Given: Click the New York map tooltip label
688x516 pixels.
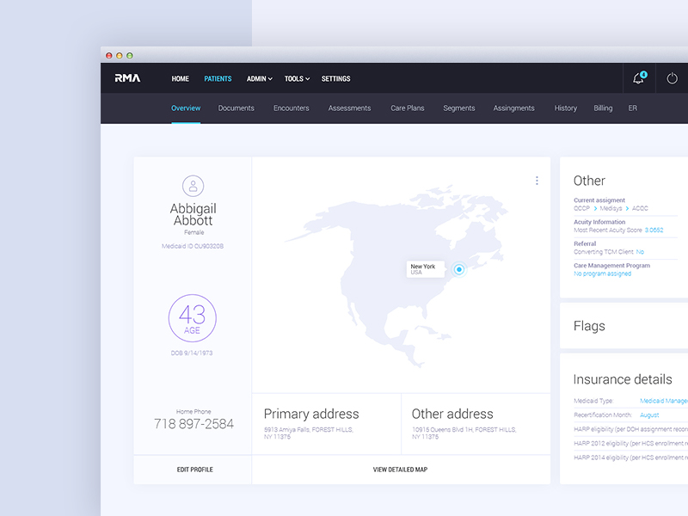Looking at the screenshot, I should [423, 269].
